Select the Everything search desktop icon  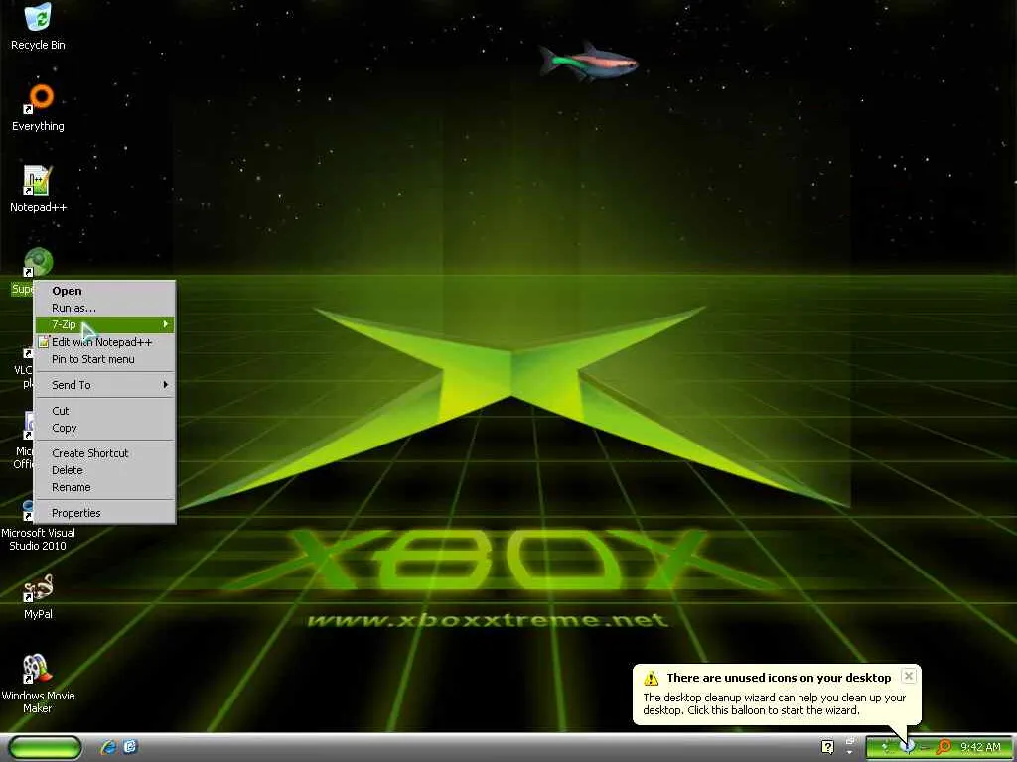point(38,107)
